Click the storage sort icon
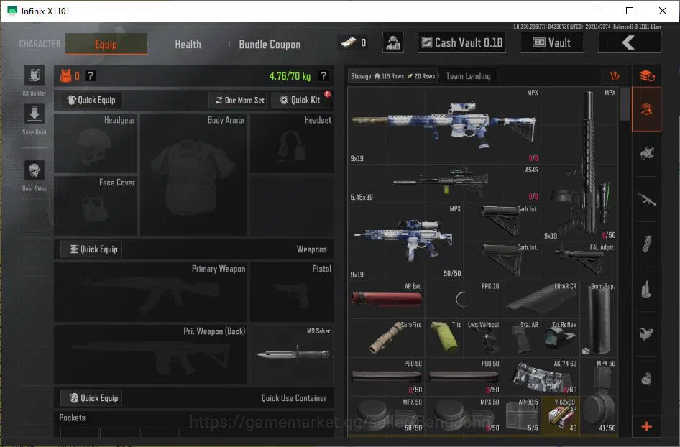This screenshot has height=447, width=680. pos(615,76)
